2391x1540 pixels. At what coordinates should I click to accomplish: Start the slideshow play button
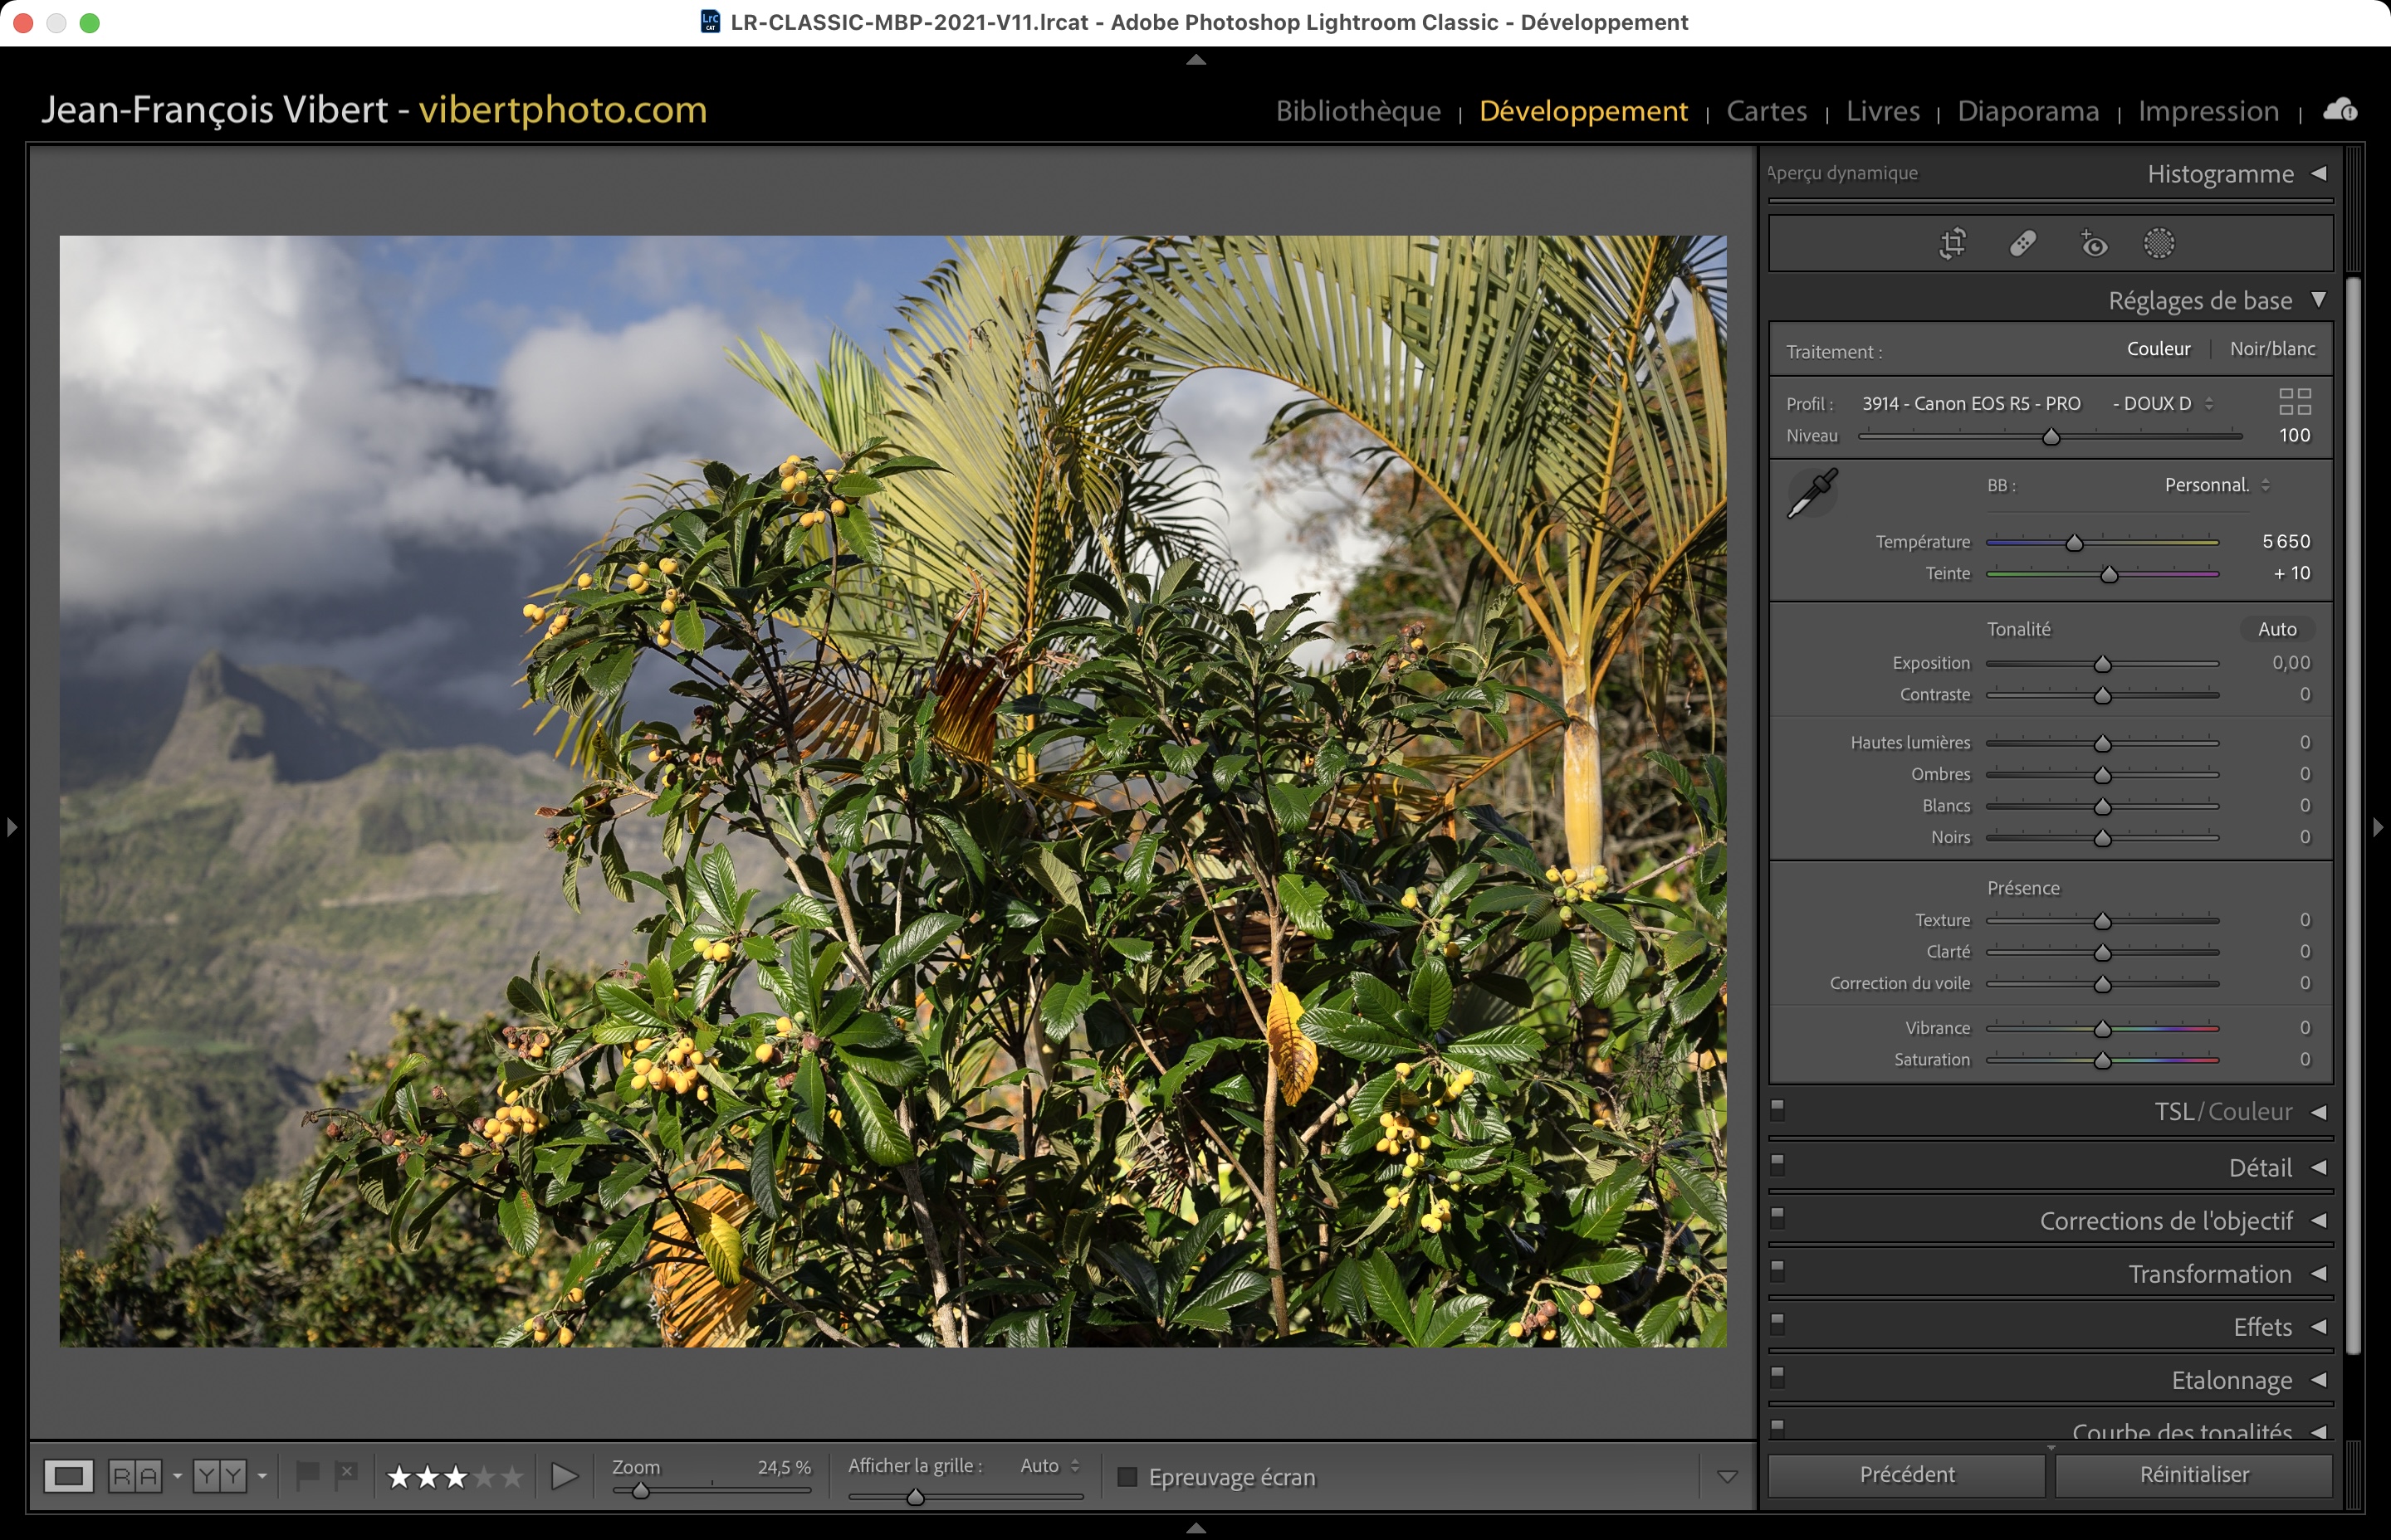[x=565, y=1475]
